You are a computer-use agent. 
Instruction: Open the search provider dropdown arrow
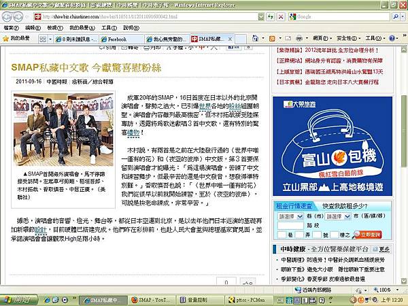tap(403, 17)
